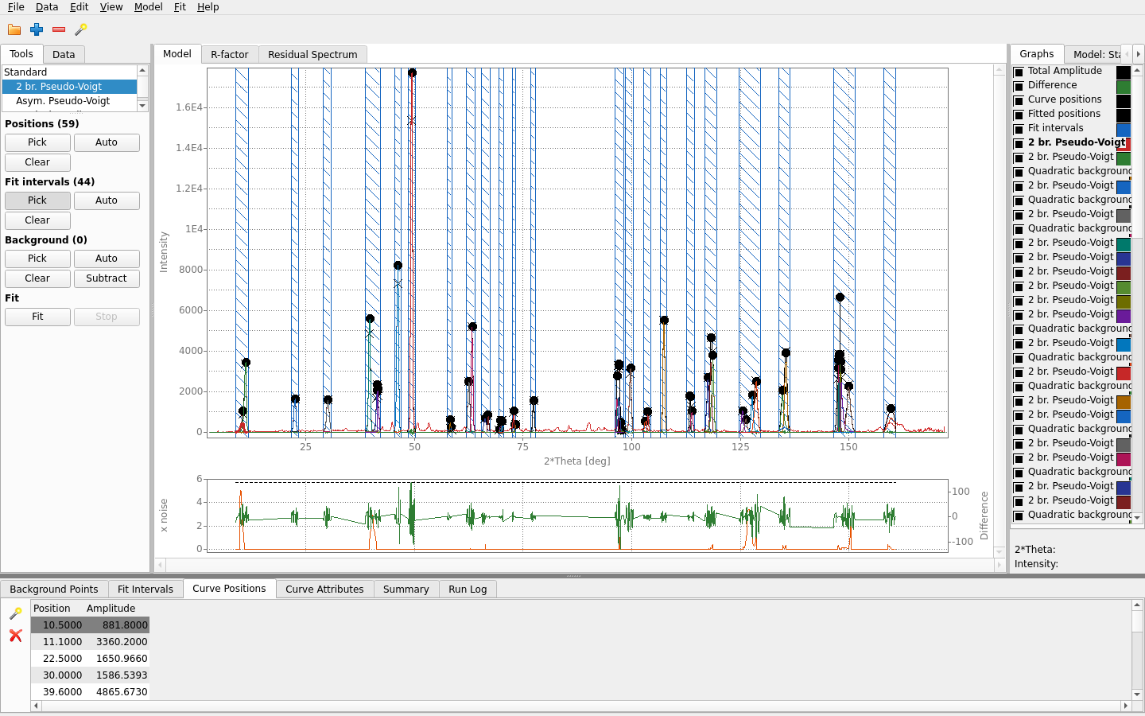
Task: Select the row with position 22.5000
Action: [x=90, y=658]
